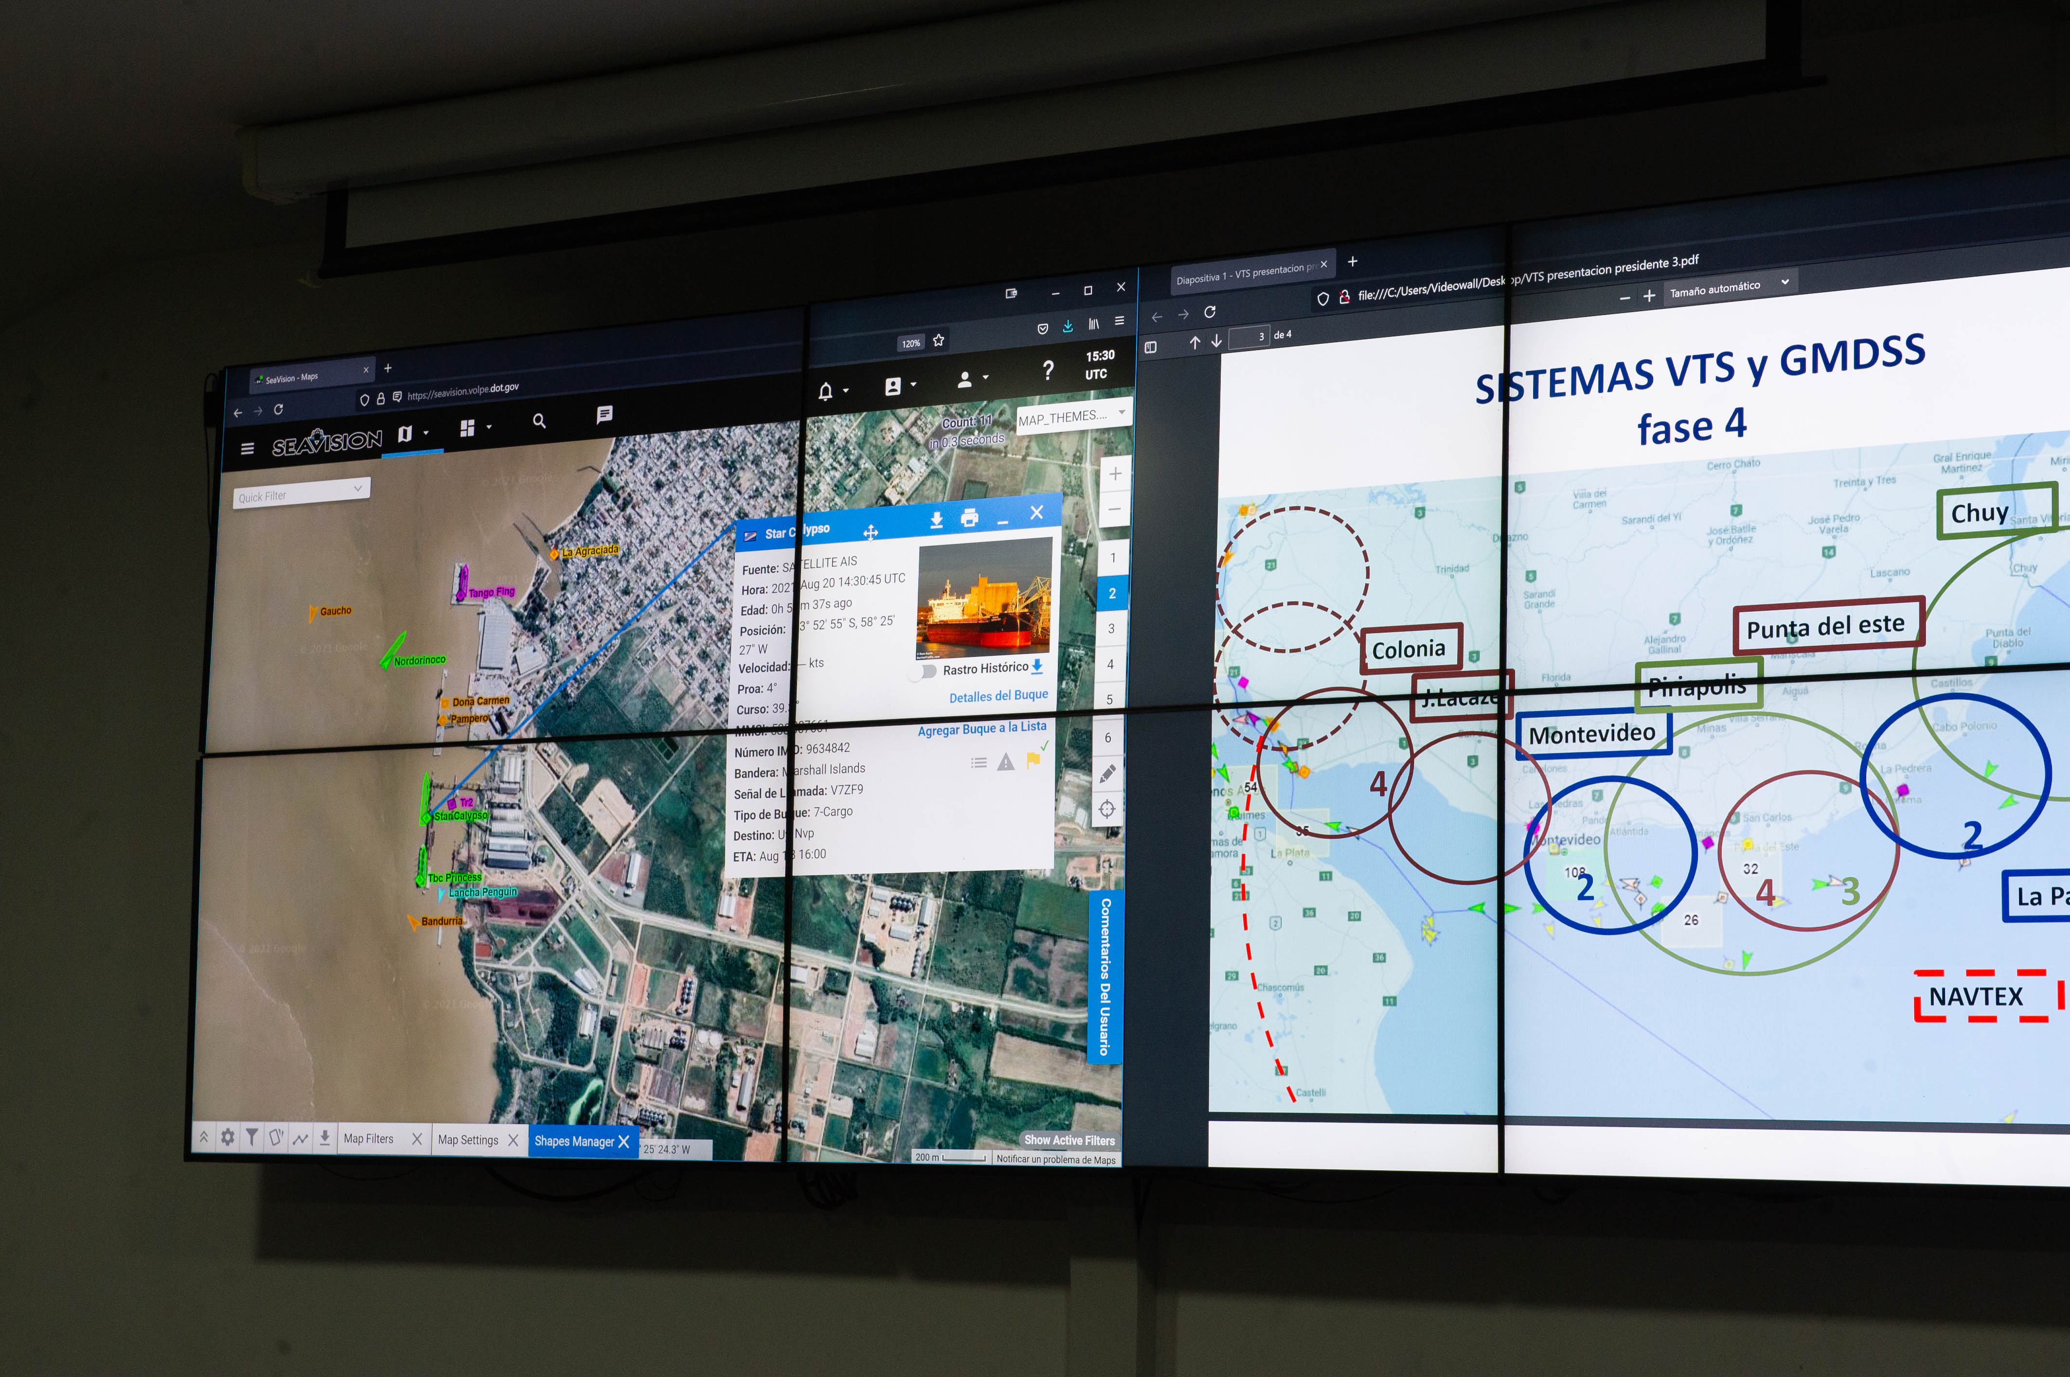Expand the Quick Filter dropdown
2070x1377 pixels.
click(301, 494)
